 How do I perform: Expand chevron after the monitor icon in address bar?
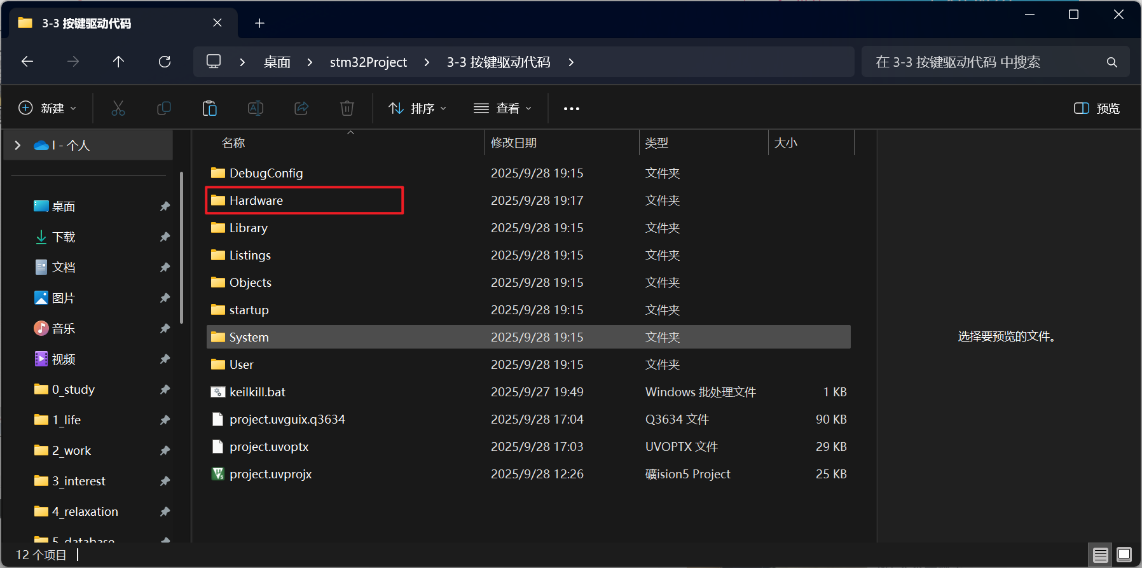pyautogui.click(x=242, y=62)
